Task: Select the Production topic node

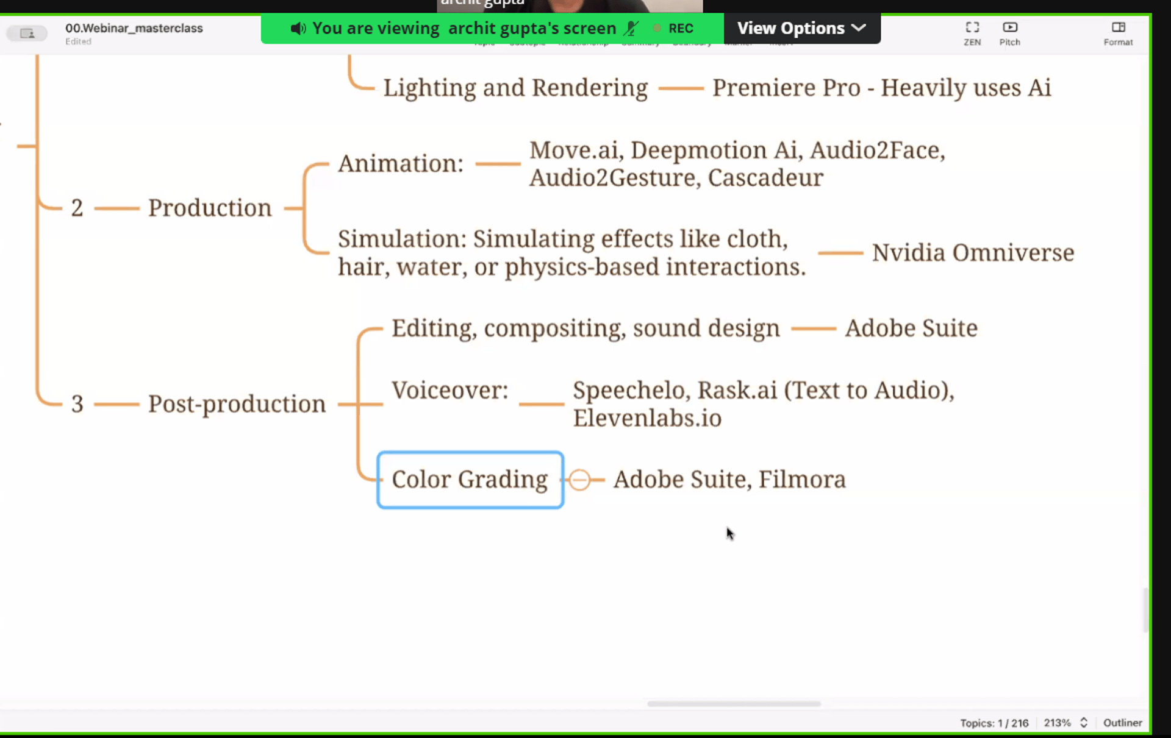Action: [209, 208]
